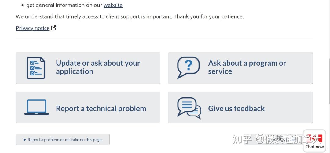Image resolution: width=330 pixels, height=153 pixels.
Task: Click the laptop icon
Action: point(37,107)
